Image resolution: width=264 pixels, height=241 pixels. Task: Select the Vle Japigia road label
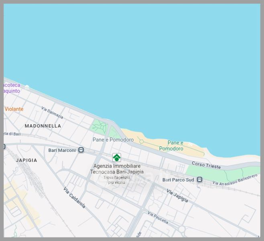(x=178, y=195)
